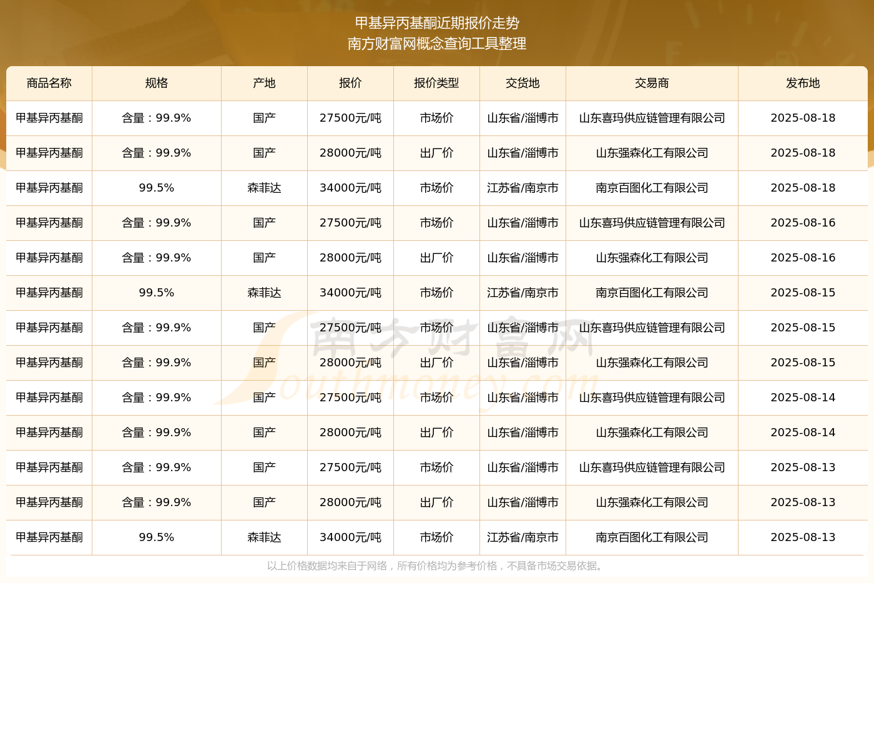Viewport: 874px width, 752px height.
Task: Click the subtitle 南方财富网概念查询工具整理
Action: pyautogui.click(x=437, y=44)
